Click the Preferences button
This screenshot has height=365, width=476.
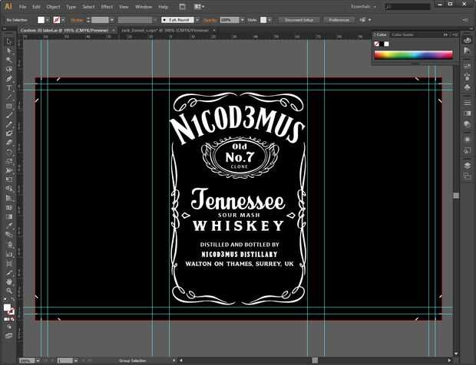pos(339,20)
